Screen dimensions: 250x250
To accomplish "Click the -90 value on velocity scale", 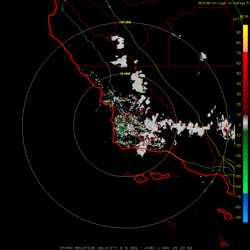I will [237, 217].
